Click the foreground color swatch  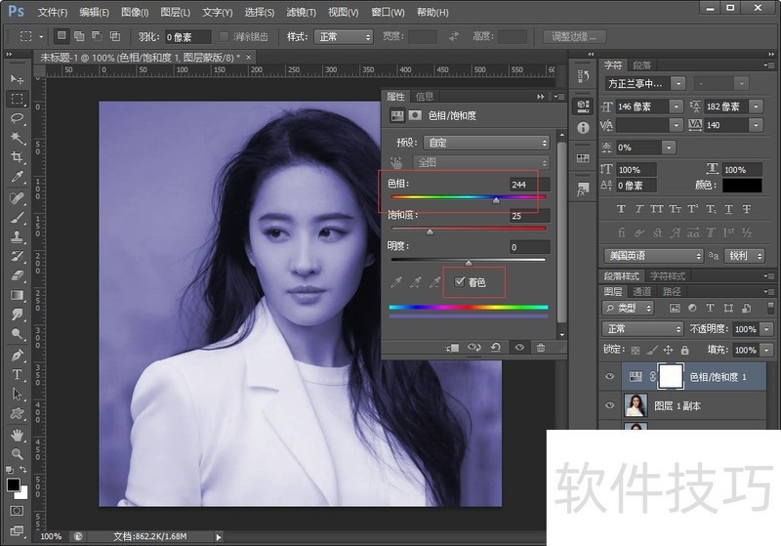[x=14, y=484]
